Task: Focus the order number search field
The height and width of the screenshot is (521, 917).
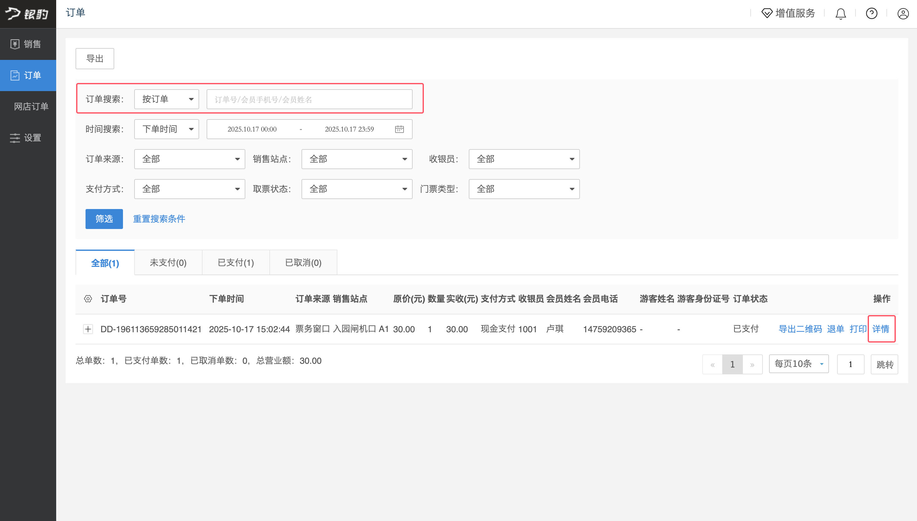Action: (x=309, y=99)
